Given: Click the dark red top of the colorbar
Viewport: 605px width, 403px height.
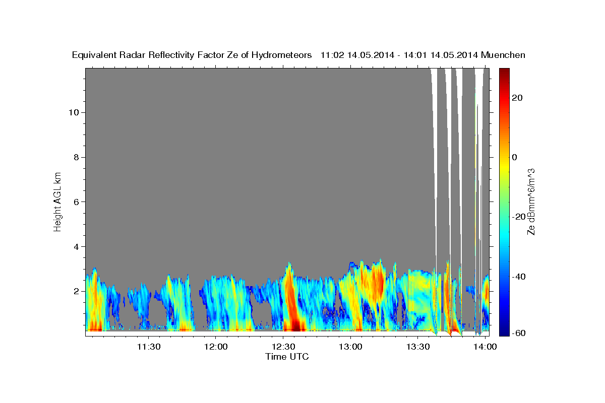Looking at the screenshot, I should [x=503, y=72].
